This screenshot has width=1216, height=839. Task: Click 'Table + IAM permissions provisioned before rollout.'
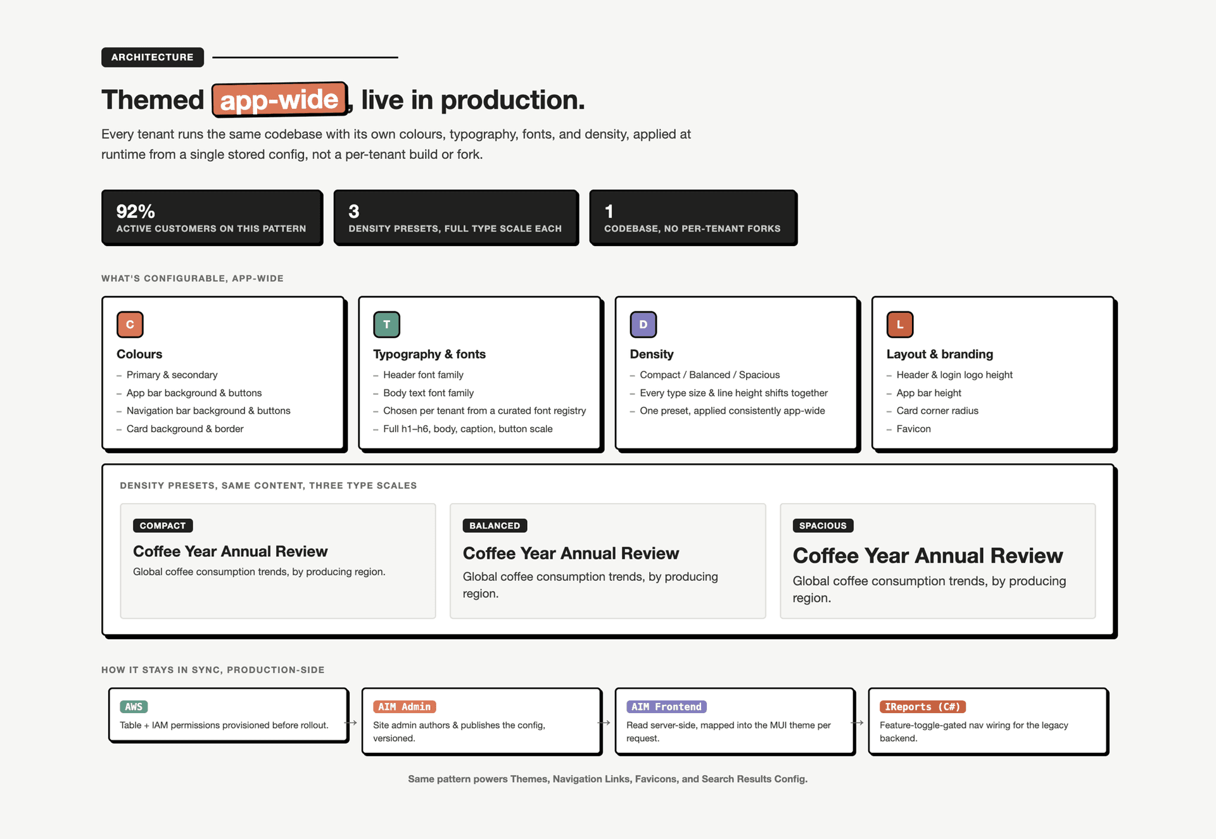(x=224, y=725)
